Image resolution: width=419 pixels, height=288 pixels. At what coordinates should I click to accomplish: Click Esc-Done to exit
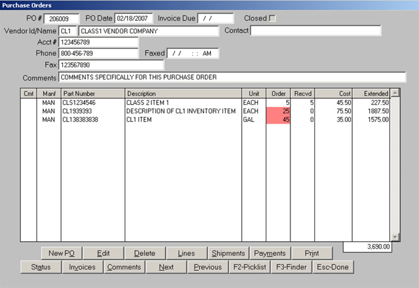[x=333, y=267]
